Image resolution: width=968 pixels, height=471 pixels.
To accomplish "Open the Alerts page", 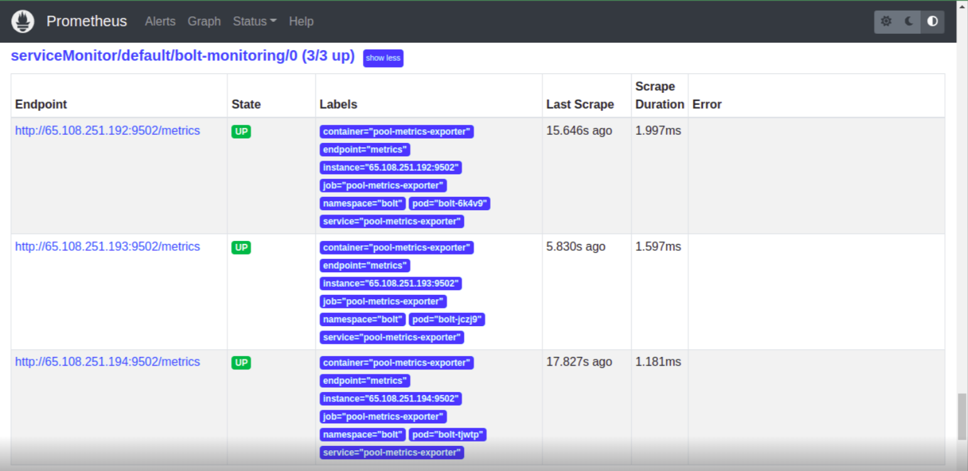I will pos(160,21).
